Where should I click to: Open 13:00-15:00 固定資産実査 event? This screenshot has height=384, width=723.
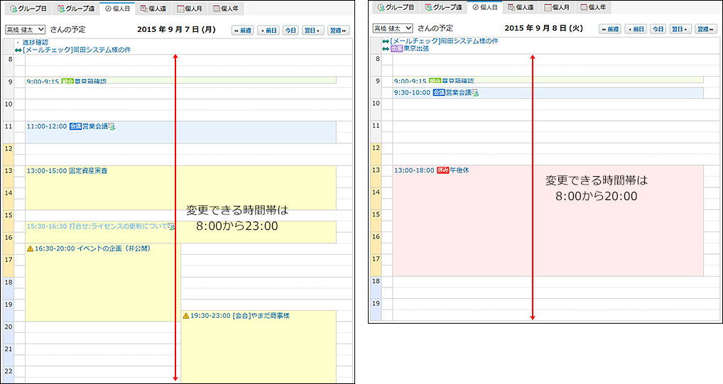[180, 188]
